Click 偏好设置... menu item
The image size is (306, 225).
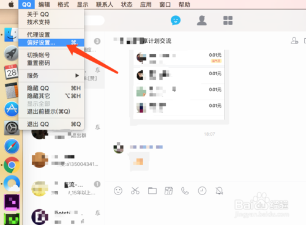pyautogui.click(x=51, y=43)
